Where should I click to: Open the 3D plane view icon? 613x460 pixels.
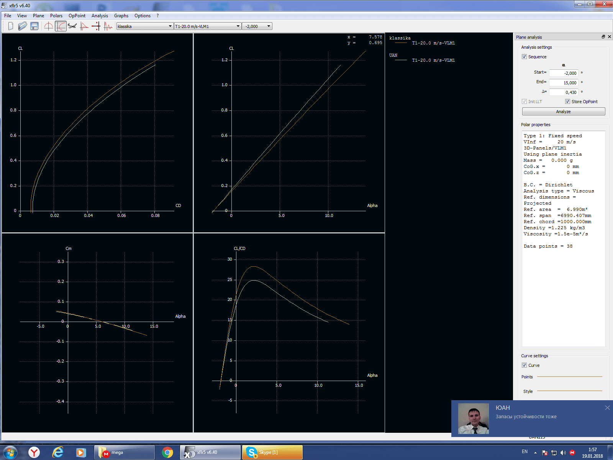pos(72,26)
